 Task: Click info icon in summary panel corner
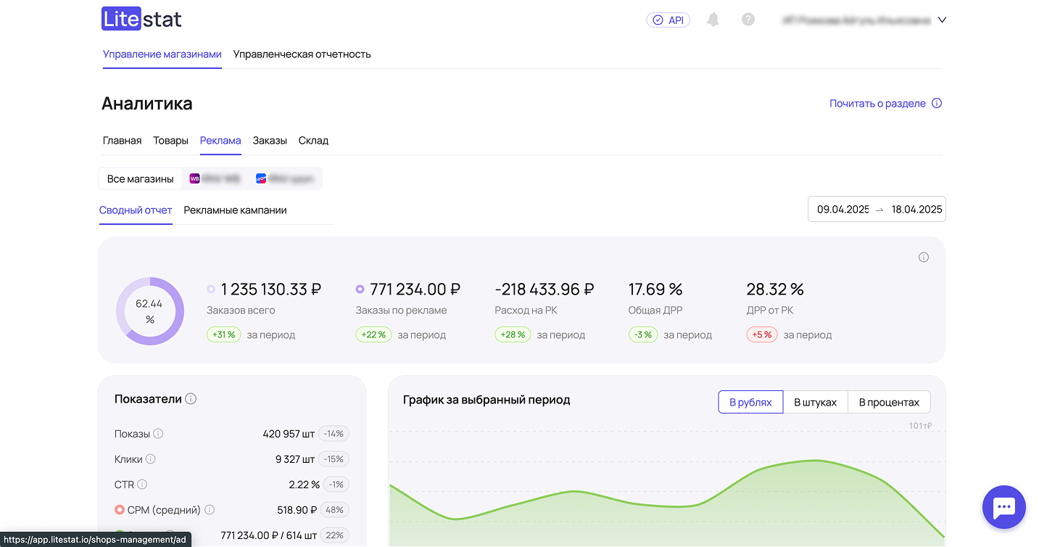click(923, 258)
